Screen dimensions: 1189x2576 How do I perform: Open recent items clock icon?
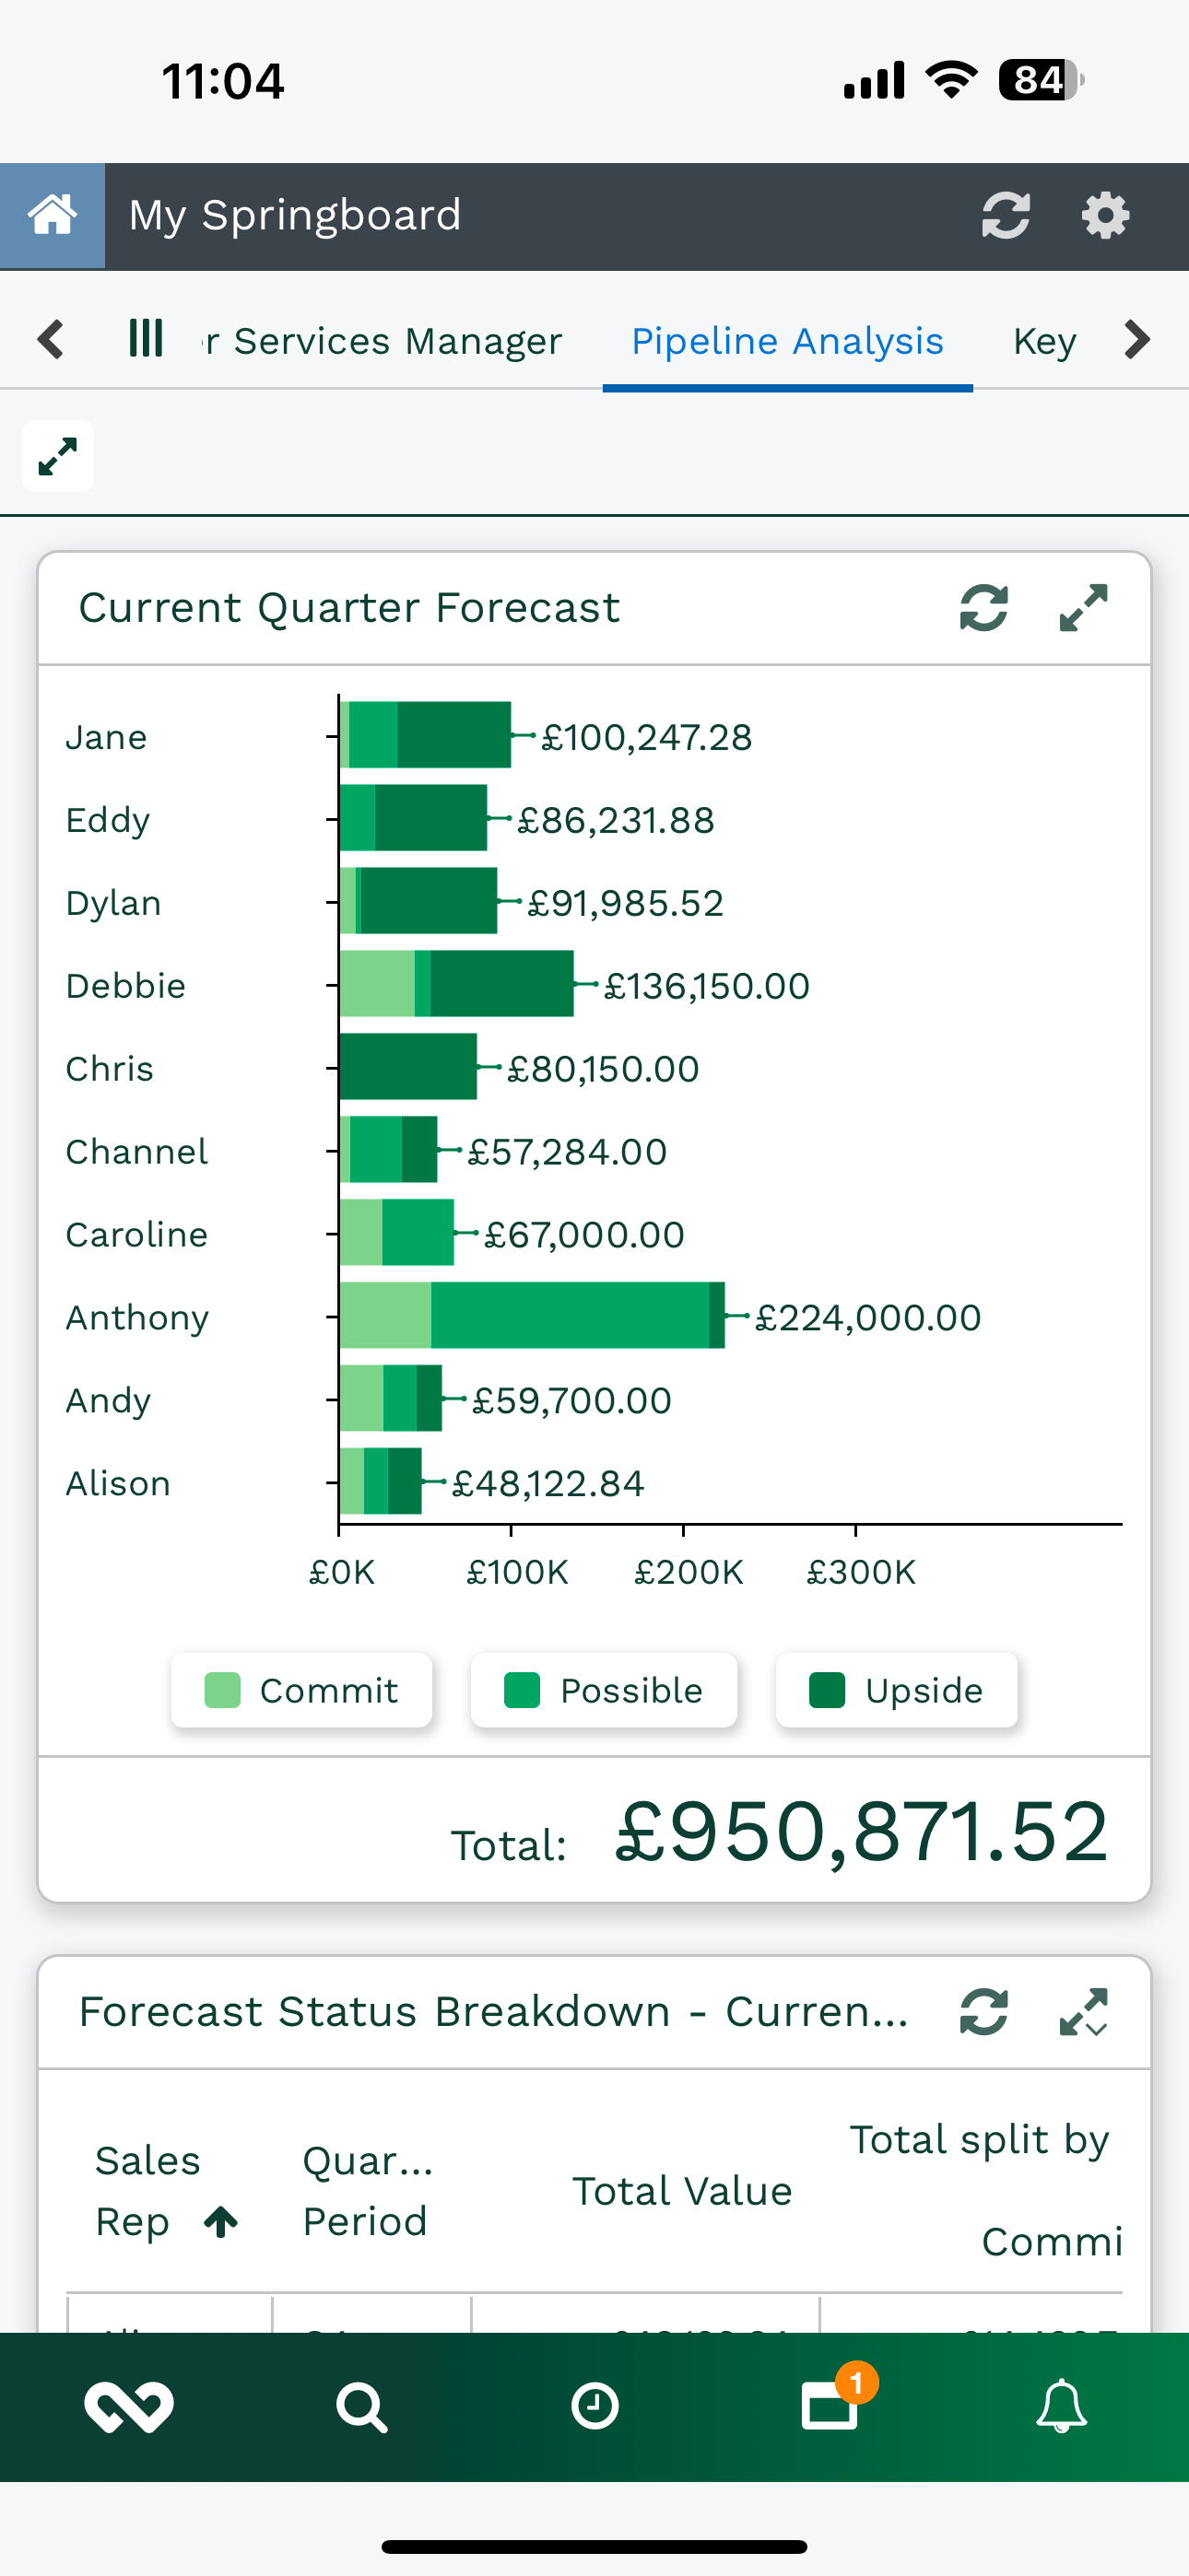click(594, 2406)
